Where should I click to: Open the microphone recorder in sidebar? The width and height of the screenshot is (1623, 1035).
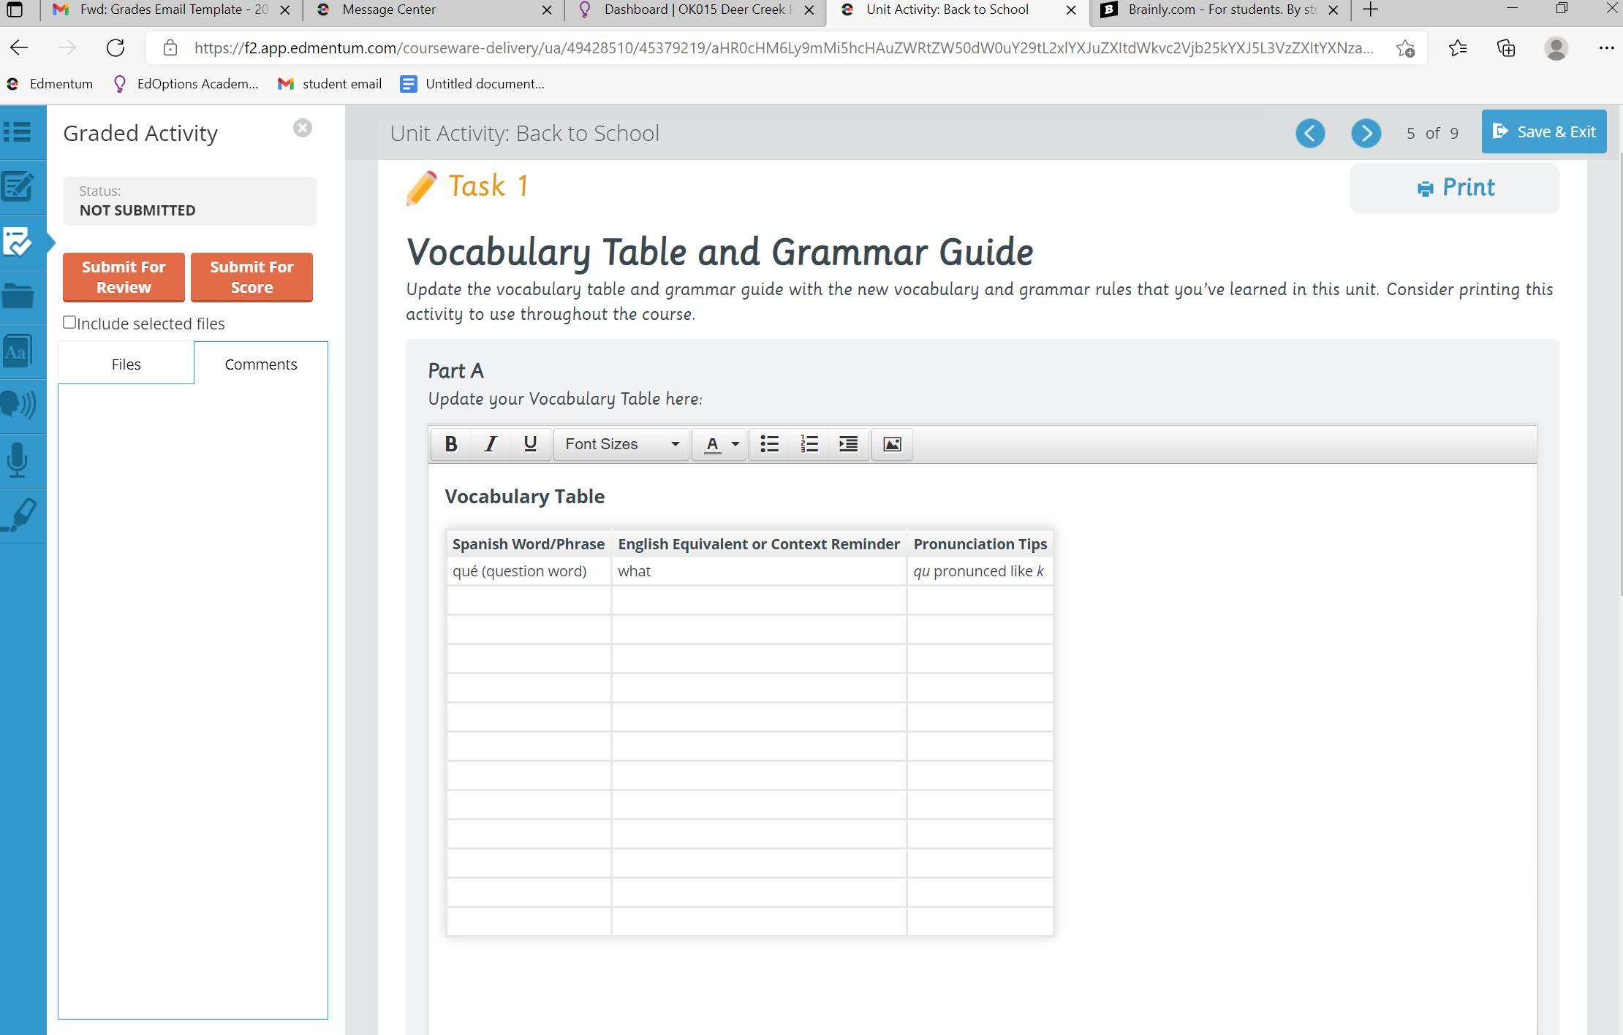click(18, 460)
